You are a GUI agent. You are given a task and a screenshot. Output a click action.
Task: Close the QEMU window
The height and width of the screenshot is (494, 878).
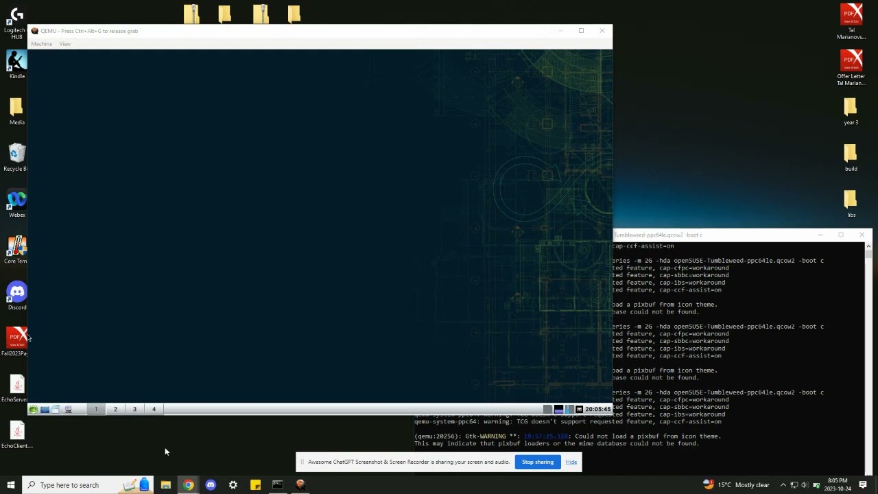coord(602,31)
